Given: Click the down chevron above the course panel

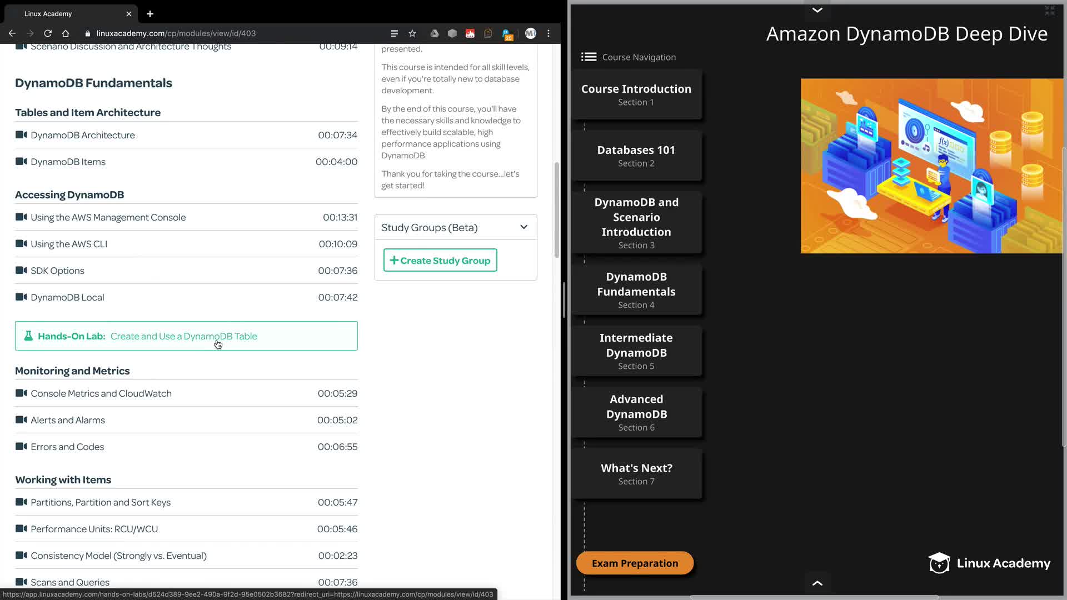Looking at the screenshot, I should click(x=817, y=10).
